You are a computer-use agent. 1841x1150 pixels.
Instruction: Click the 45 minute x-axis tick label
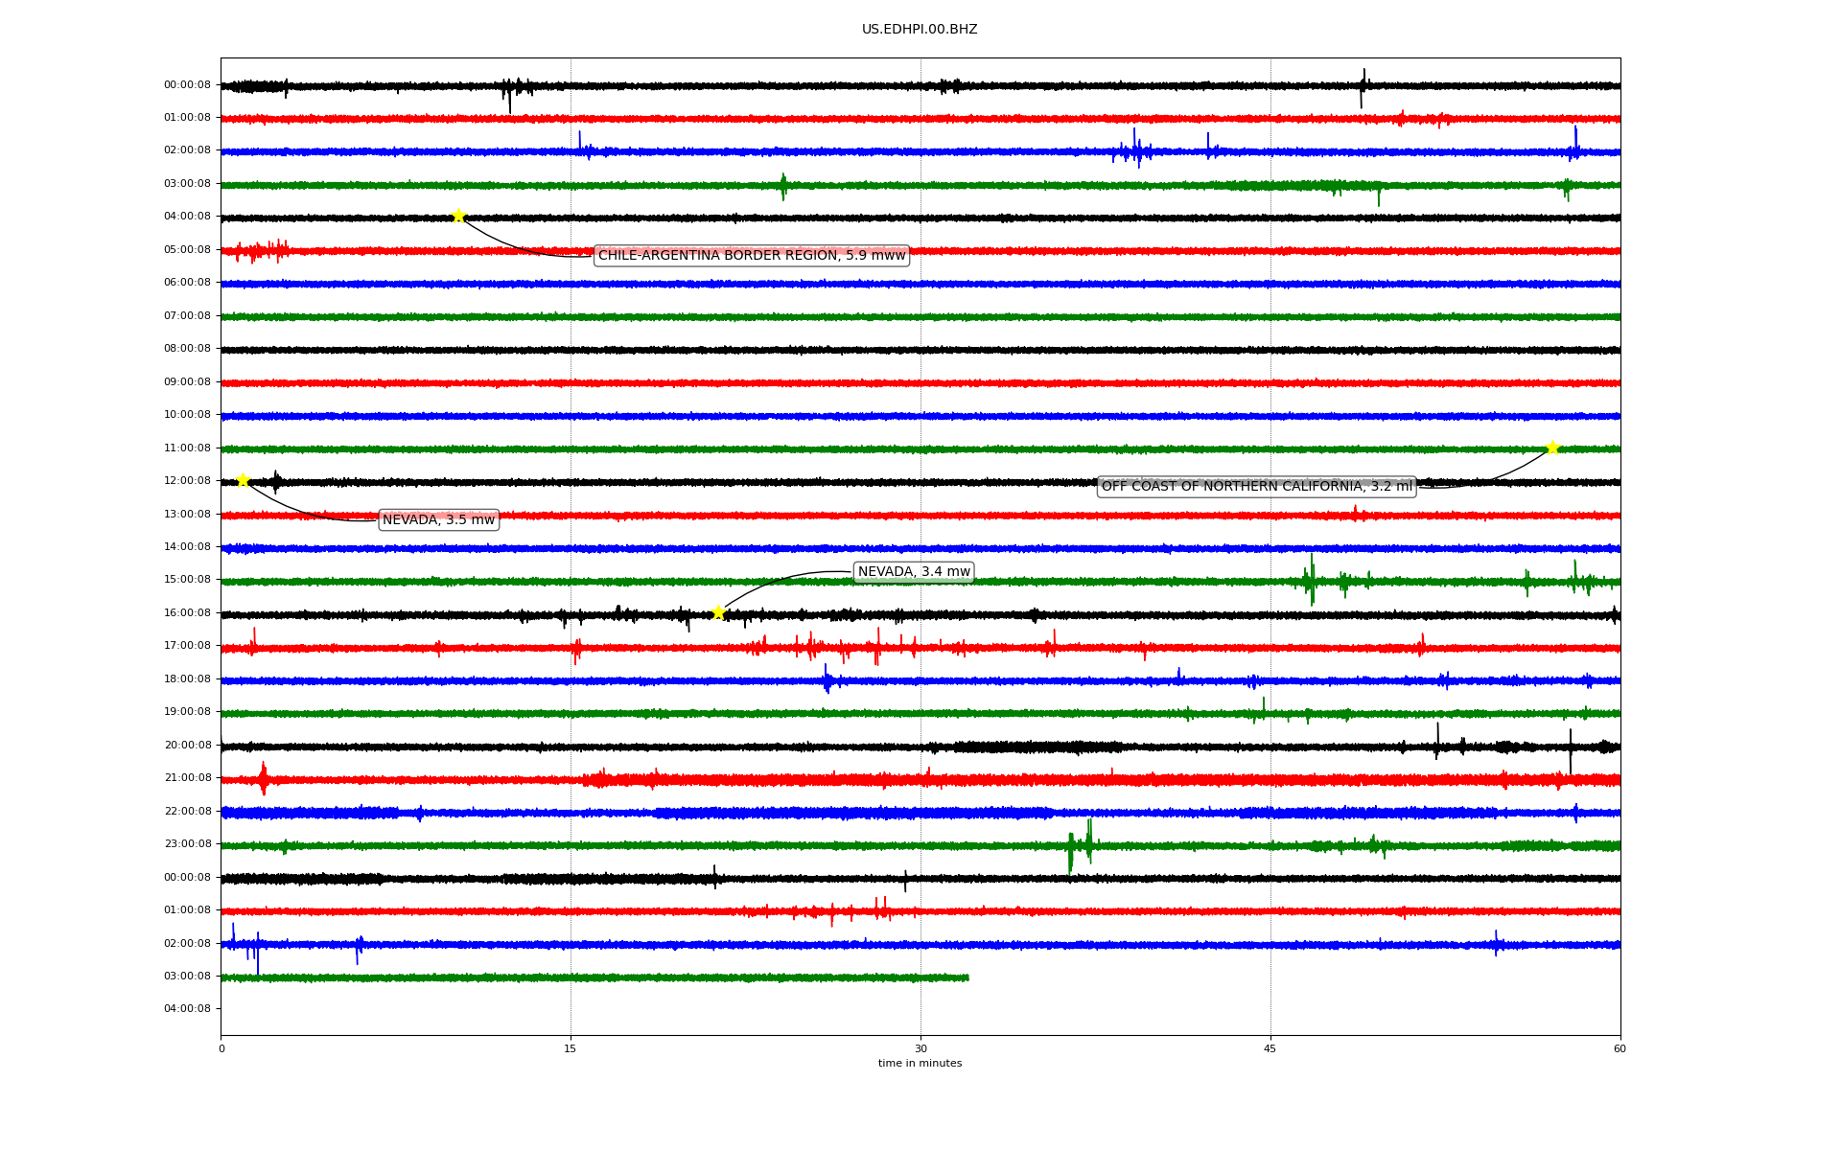(x=1270, y=1048)
